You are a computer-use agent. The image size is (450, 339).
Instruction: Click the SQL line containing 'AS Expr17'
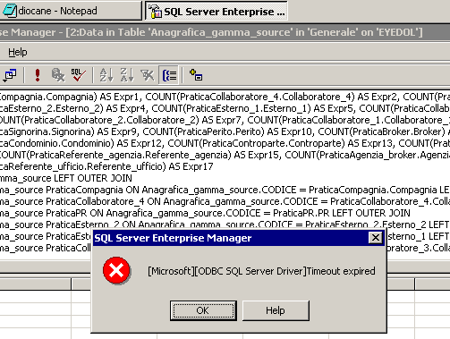click(106, 166)
